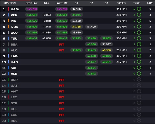
Task: Click HAM's speed 311 KPH
Action: pos(121,9)
